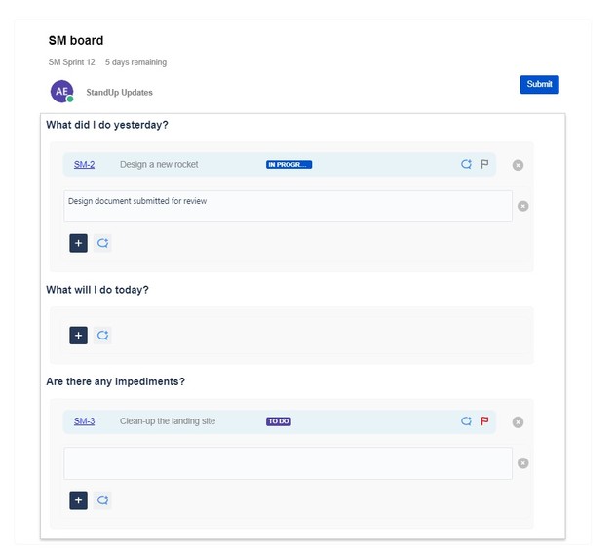This screenshot has height=559, width=616.
Task: Click issue picker icon under today section
Action: 102,336
